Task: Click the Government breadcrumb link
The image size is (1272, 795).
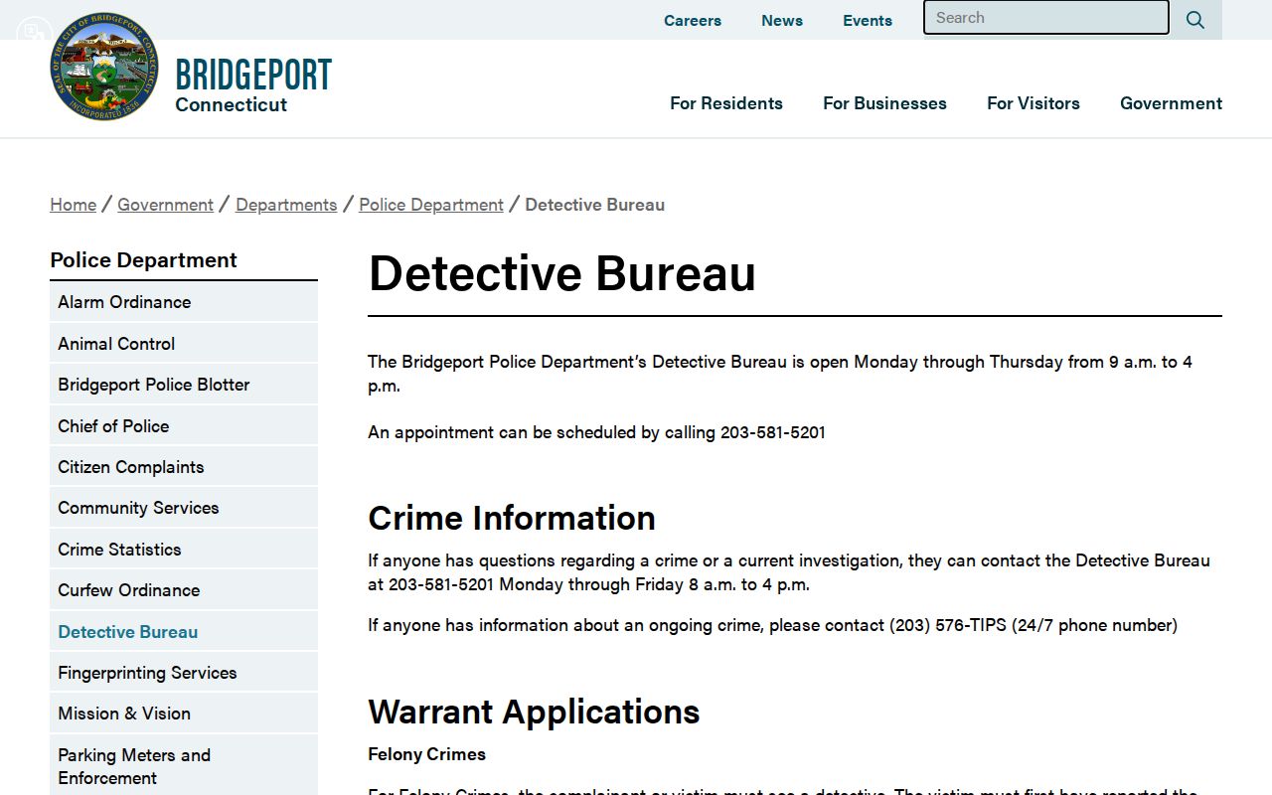Action: point(166,205)
